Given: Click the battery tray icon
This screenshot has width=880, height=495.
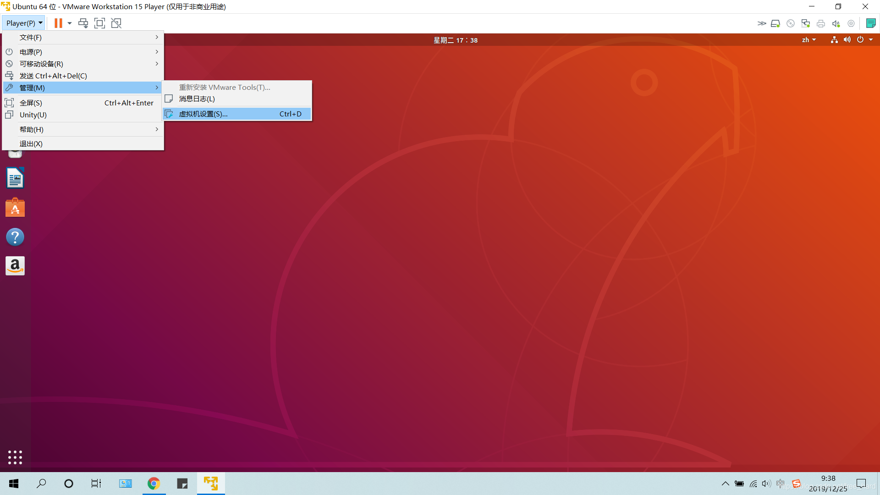Looking at the screenshot, I should (739, 484).
